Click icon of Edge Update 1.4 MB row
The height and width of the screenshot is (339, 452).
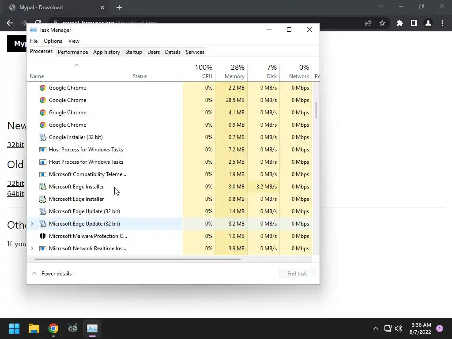[x=43, y=211]
